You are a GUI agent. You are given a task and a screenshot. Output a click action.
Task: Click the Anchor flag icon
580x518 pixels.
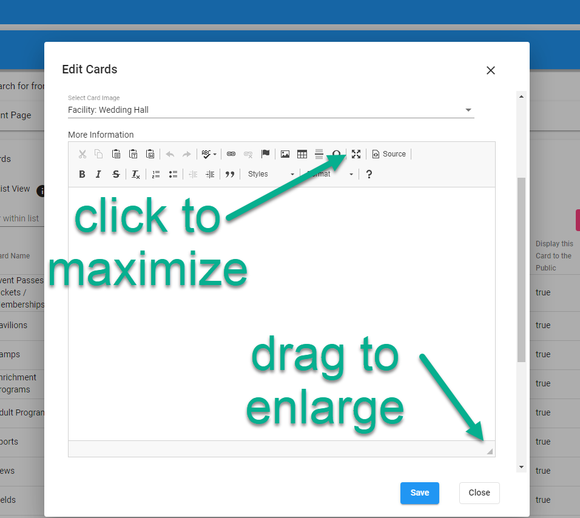(x=265, y=154)
